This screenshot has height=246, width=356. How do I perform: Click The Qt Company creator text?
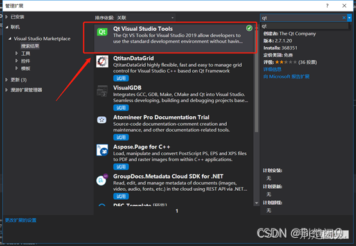click(x=298, y=33)
